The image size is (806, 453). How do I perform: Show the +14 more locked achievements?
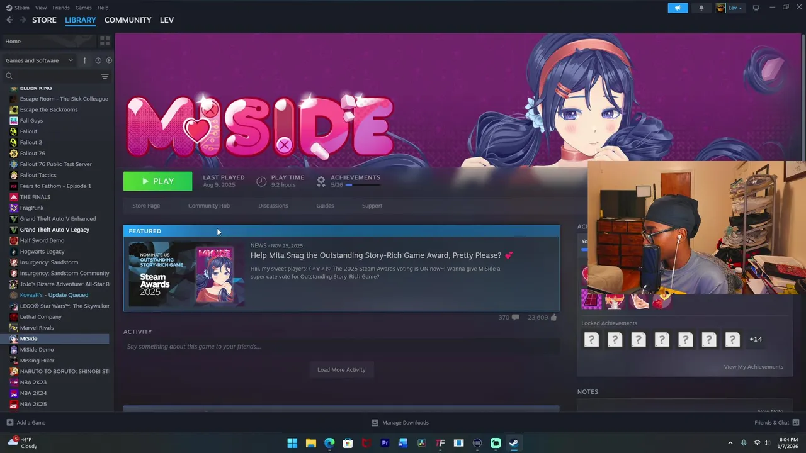click(756, 340)
